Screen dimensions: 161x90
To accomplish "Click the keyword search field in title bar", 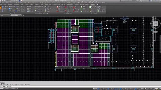I will [128, 1].
